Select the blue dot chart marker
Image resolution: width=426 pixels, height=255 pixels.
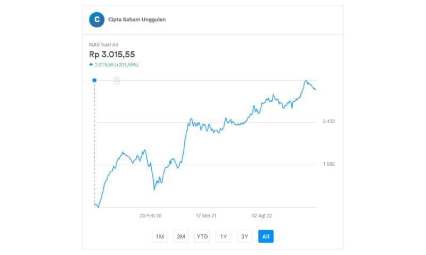94,80
